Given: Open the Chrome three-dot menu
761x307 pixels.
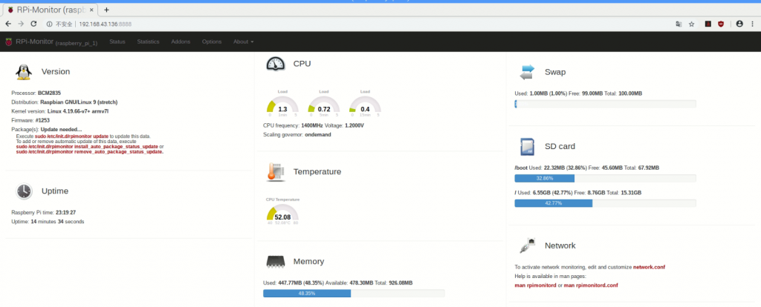Looking at the screenshot, I should [x=753, y=24].
